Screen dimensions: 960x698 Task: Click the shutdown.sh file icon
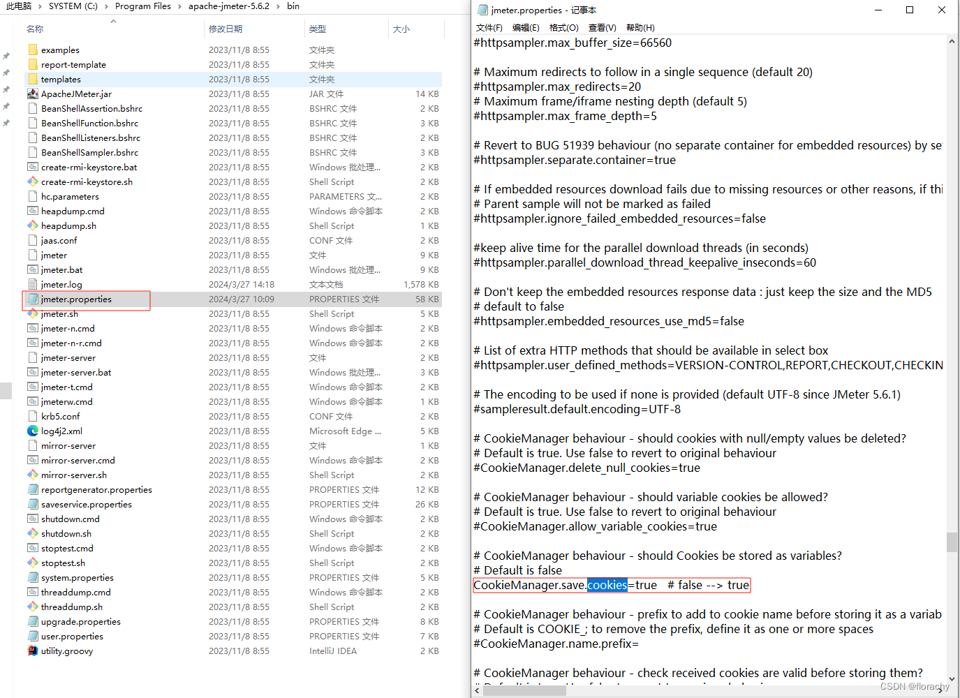click(33, 534)
